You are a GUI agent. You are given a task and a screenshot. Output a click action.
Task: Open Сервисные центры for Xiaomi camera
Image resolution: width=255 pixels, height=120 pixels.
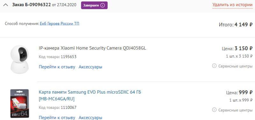tap(235, 66)
